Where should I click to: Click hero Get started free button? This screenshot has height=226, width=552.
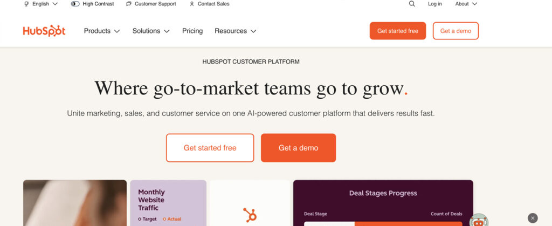210,148
